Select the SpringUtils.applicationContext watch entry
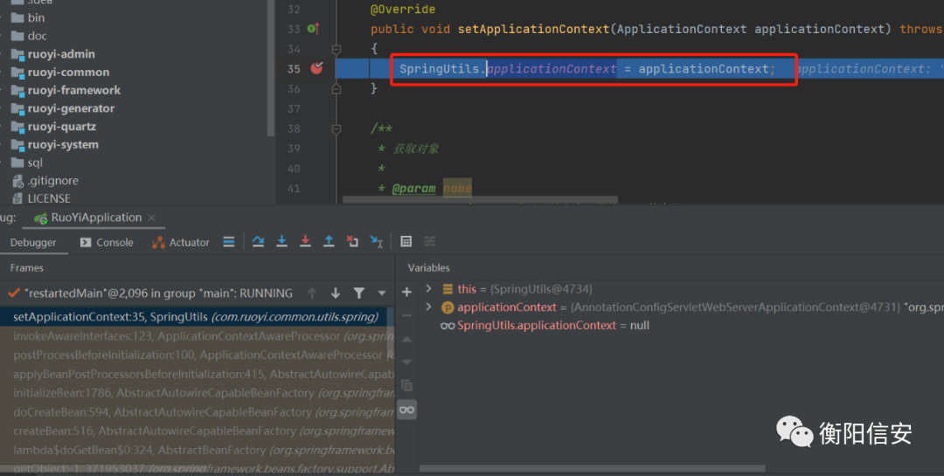944x476 pixels. [x=545, y=325]
